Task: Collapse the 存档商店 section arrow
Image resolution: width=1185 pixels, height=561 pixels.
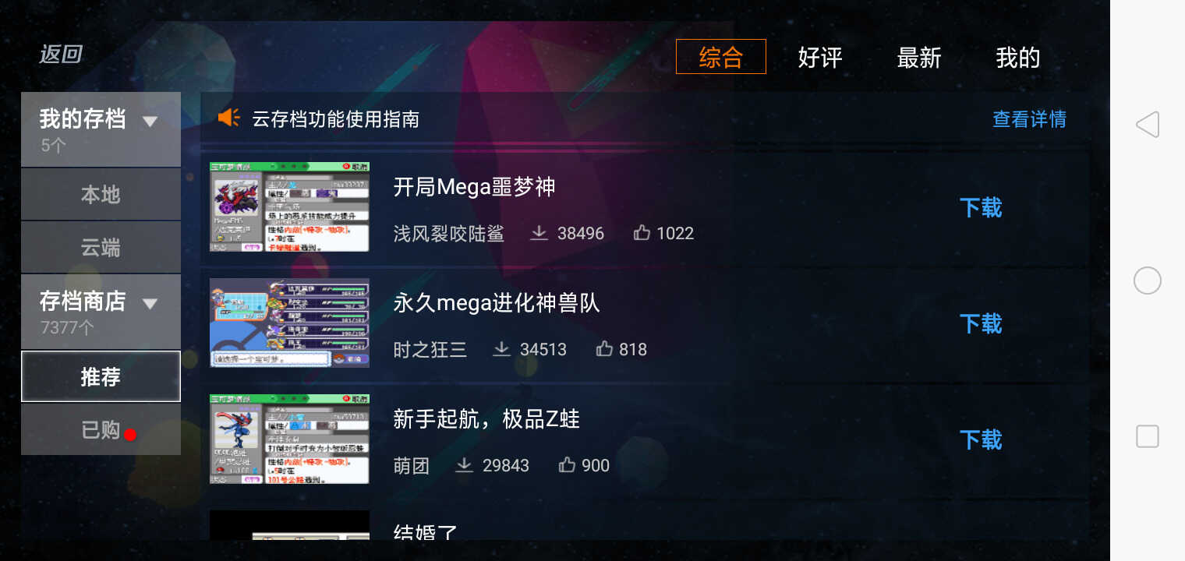Action: pos(150,304)
